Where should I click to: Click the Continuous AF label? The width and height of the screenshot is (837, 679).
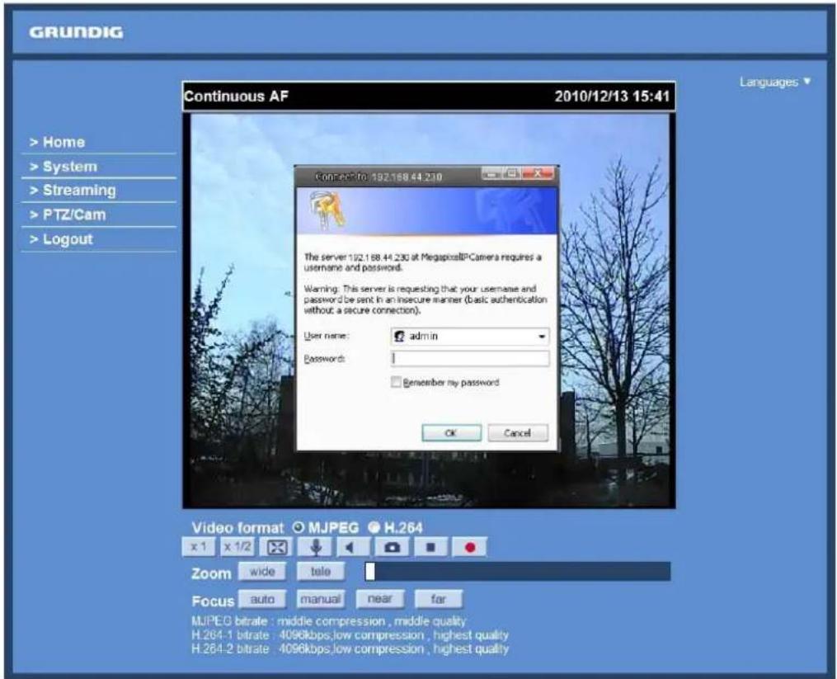(x=236, y=97)
